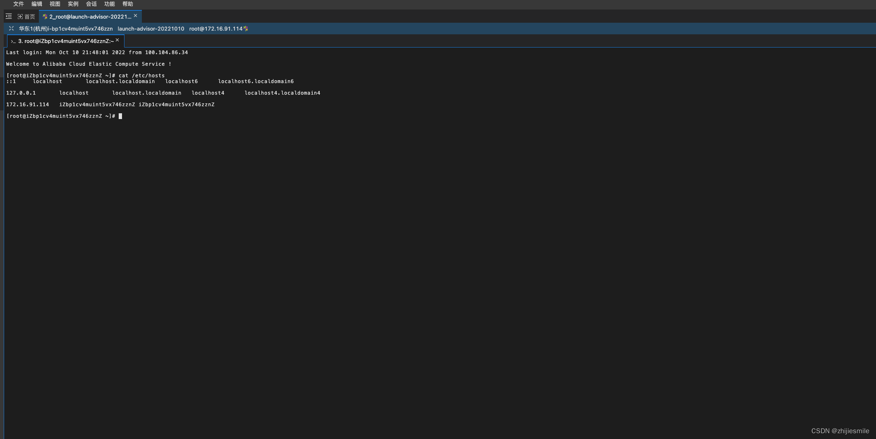Go to the 首页 home tab

(x=26, y=17)
